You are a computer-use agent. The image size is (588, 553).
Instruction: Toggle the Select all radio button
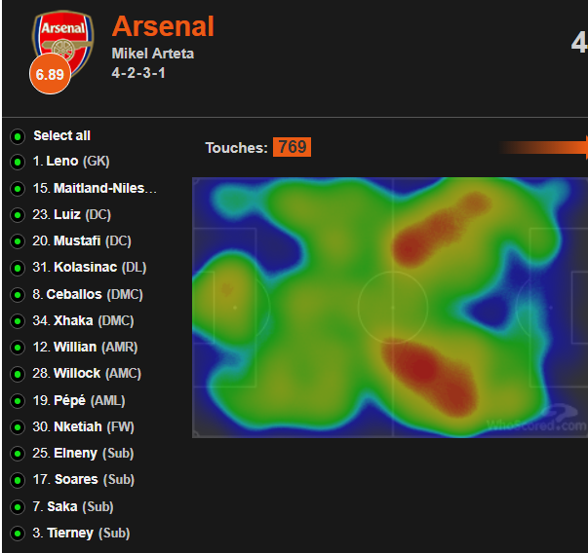[18, 136]
